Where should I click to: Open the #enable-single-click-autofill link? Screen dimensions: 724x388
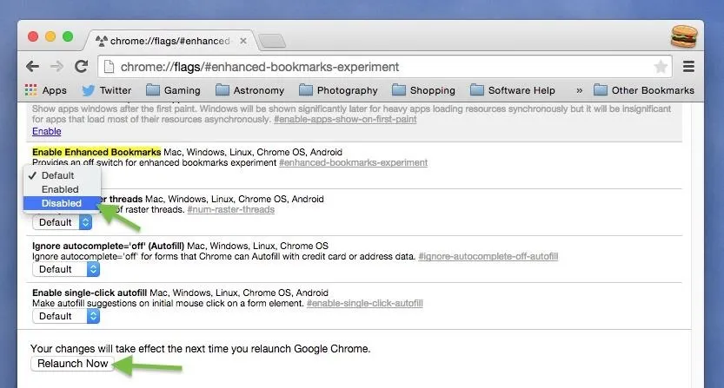pyautogui.click(x=365, y=303)
